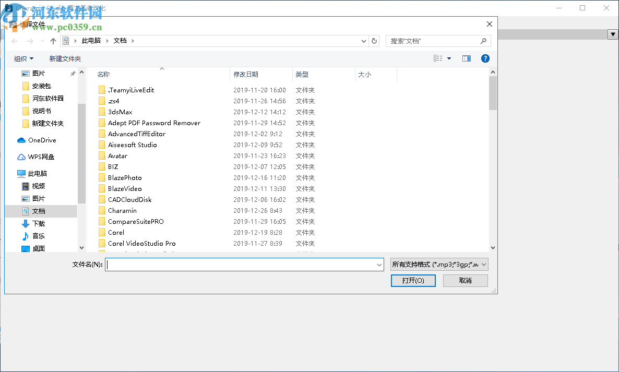The image size is (619, 372).
Task: Select the Corel VideoStudio Pro folder
Action: pyautogui.click(x=142, y=244)
